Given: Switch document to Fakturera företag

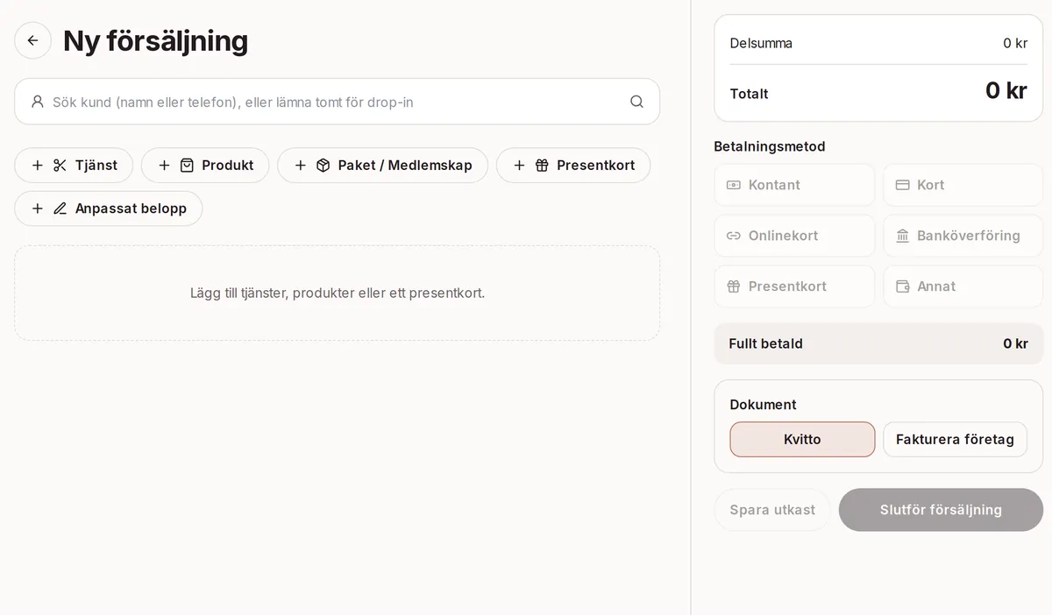Looking at the screenshot, I should coord(955,439).
